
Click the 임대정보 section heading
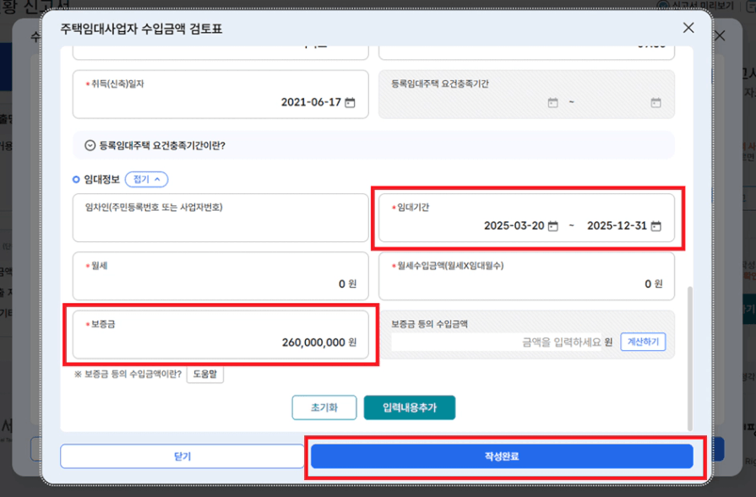click(x=101, y=179)
